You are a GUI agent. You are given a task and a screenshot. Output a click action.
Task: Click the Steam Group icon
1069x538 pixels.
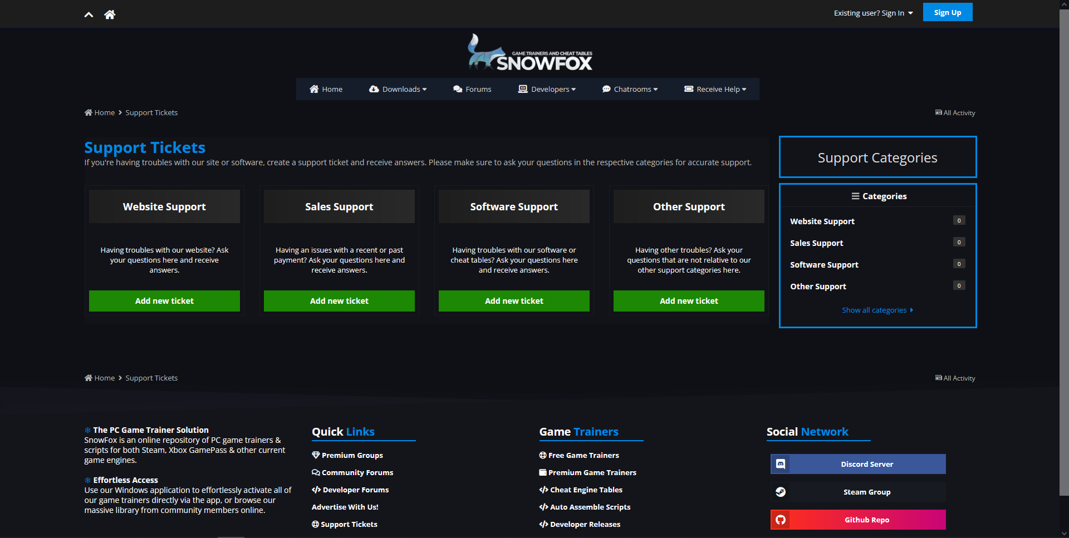(x=781, y=492)
